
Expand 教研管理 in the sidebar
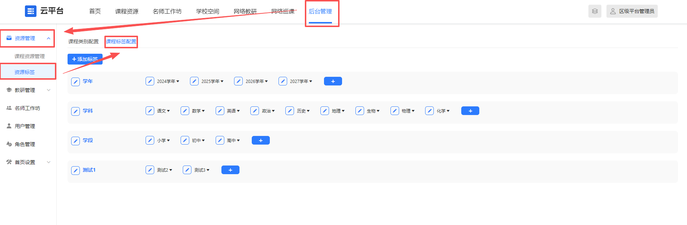48,90
